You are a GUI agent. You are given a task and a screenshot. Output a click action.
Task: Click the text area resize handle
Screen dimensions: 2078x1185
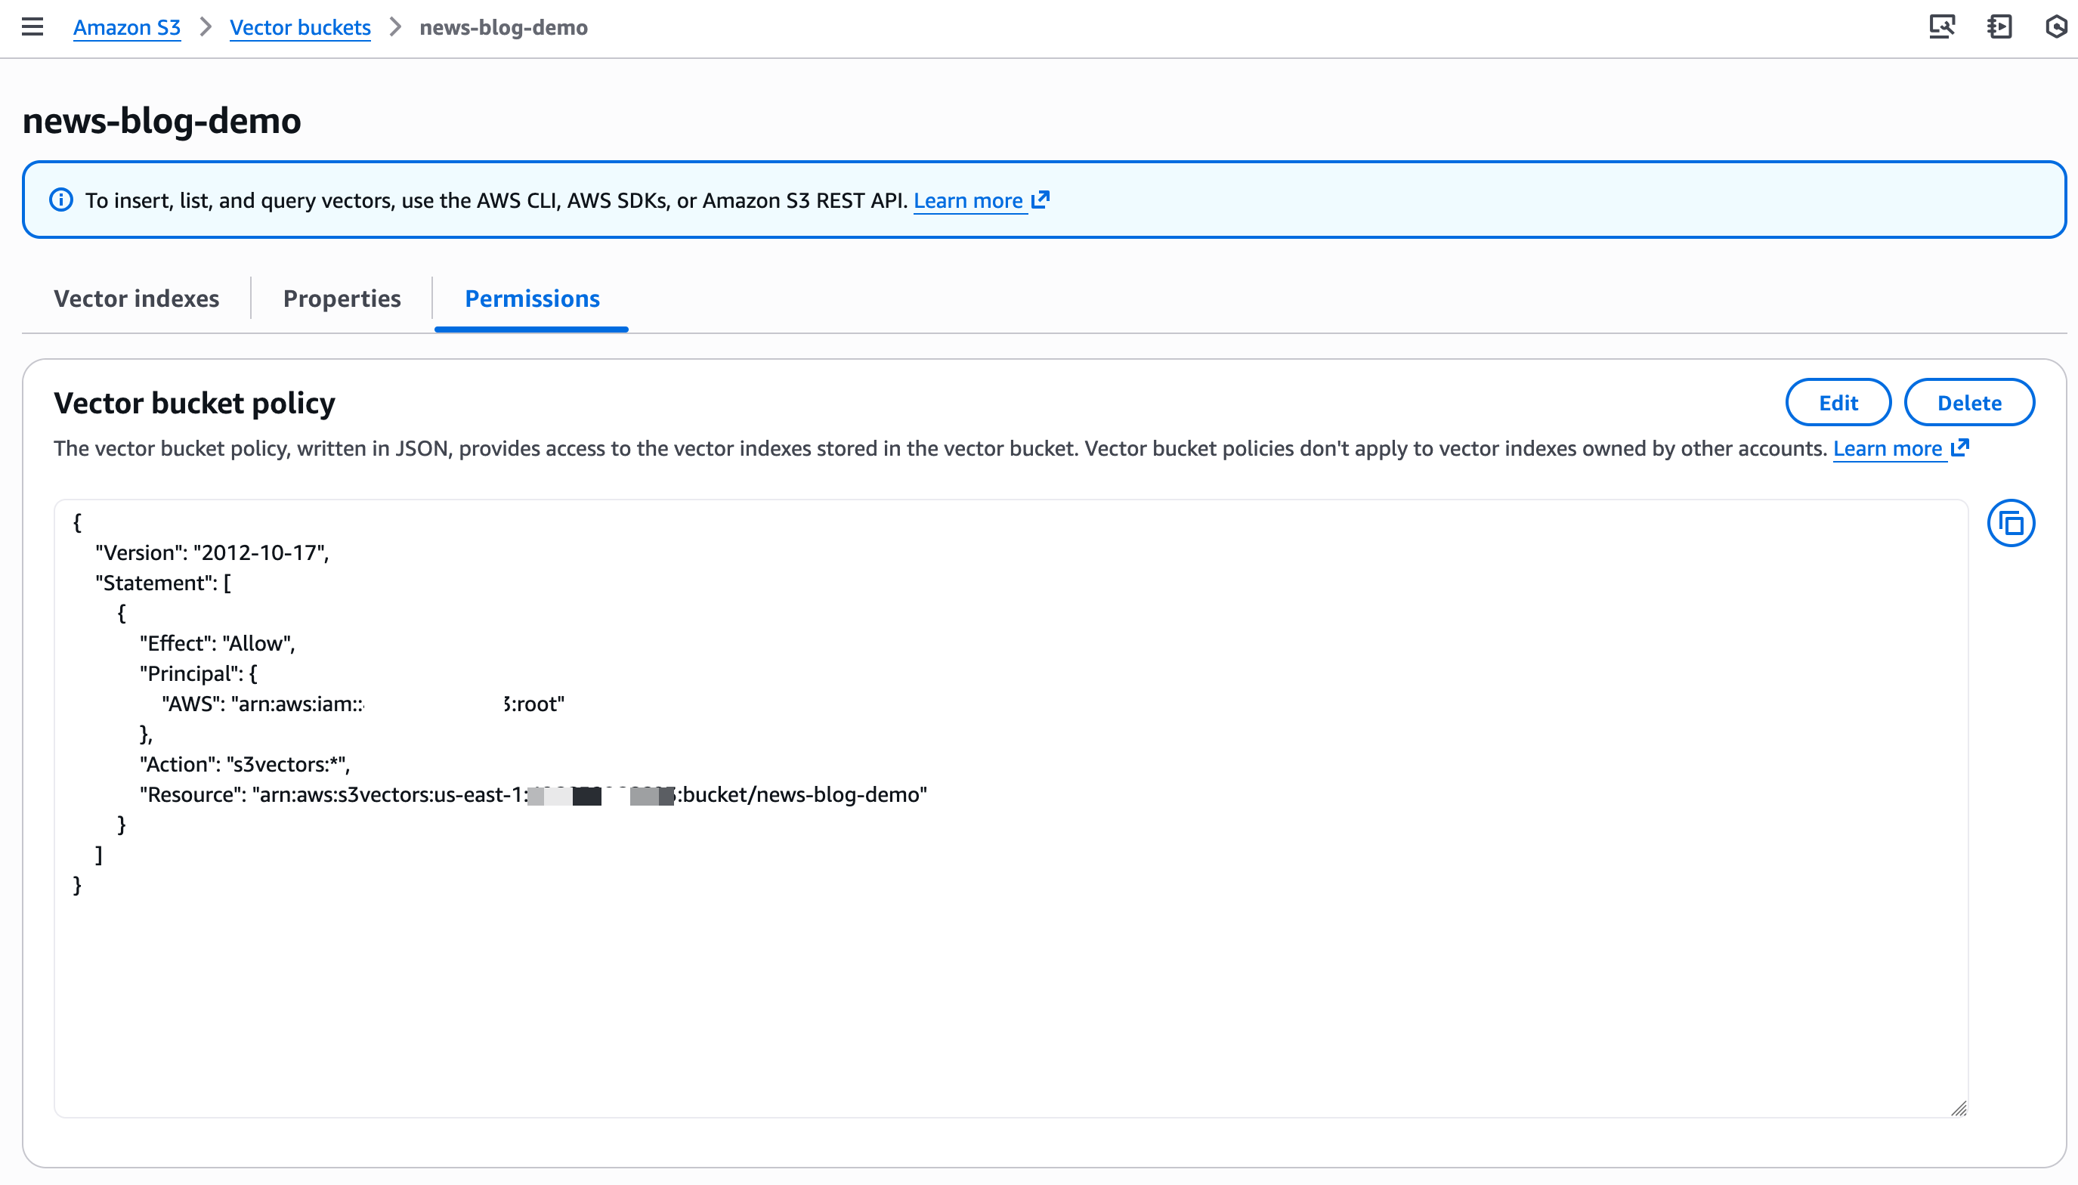(1959, 1109)
